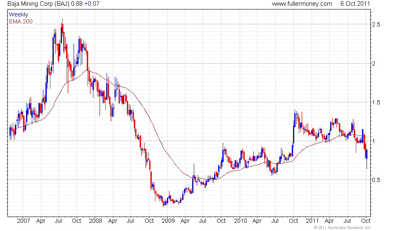
Task: Open the www.fullermoney.com link
Action: [302, 4]
